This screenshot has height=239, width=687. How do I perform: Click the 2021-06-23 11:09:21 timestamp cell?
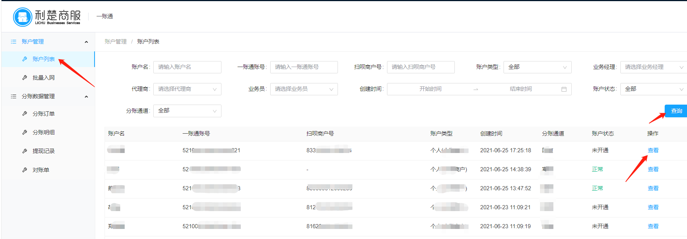505,207
